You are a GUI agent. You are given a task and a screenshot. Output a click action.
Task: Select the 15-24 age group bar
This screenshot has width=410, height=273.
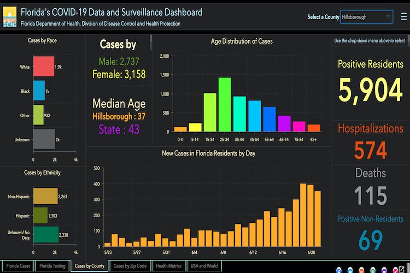(x=210, y=112)
